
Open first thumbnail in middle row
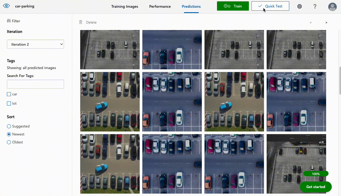(110, 102)
